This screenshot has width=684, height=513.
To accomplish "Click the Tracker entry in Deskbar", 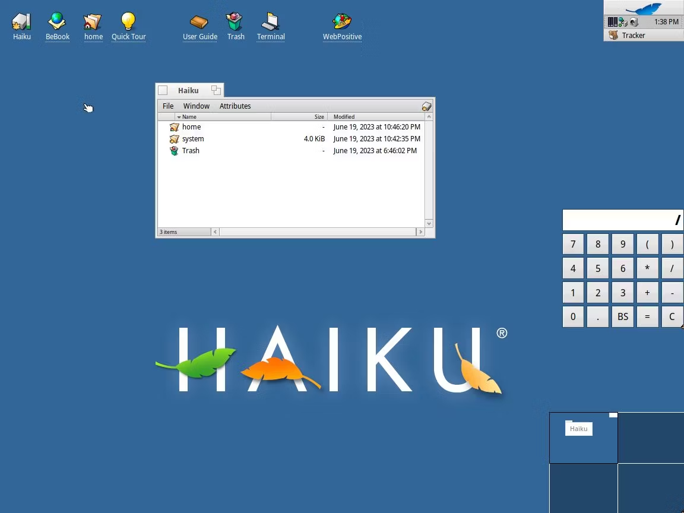I will click(644, 36).
